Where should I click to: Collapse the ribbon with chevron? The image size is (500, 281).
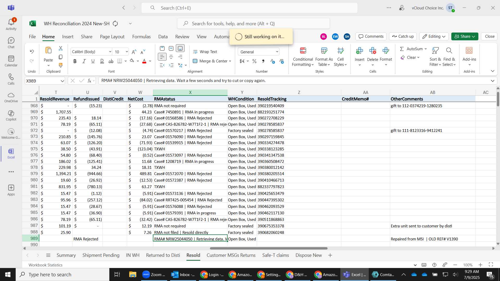click(492, 71)
